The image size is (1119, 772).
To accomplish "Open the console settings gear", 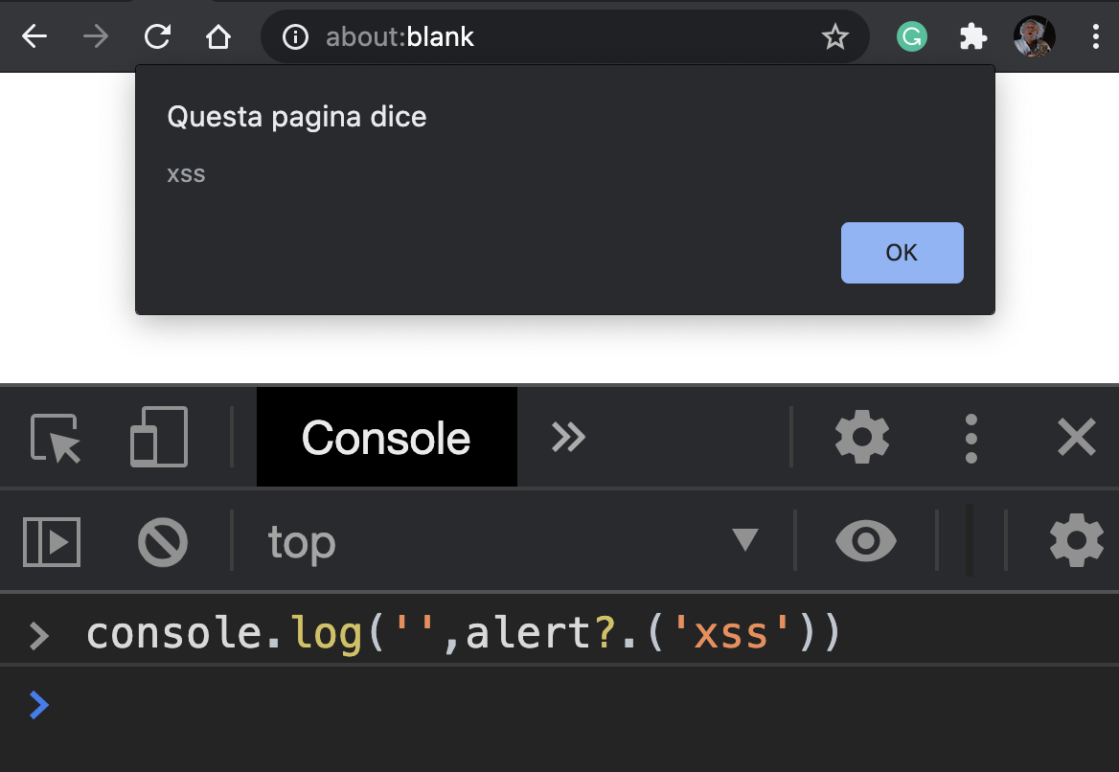I will (x=1076, y=541).
